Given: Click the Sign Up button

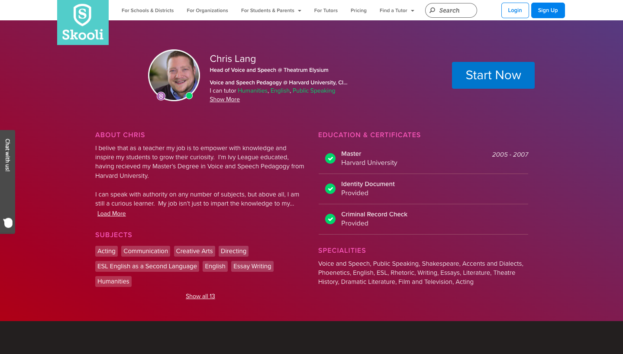Looking at the screenshot, I should click(548, 10).
